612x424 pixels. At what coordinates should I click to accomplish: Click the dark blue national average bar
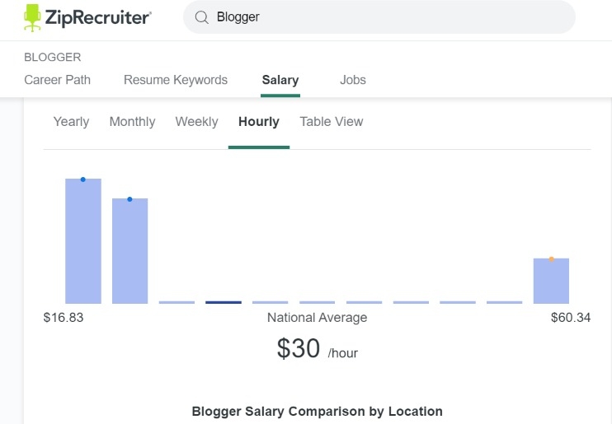(x=224, y=302)
